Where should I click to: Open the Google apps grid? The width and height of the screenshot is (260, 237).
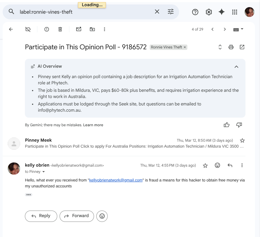pyautogui.click(x=235, y=12)
